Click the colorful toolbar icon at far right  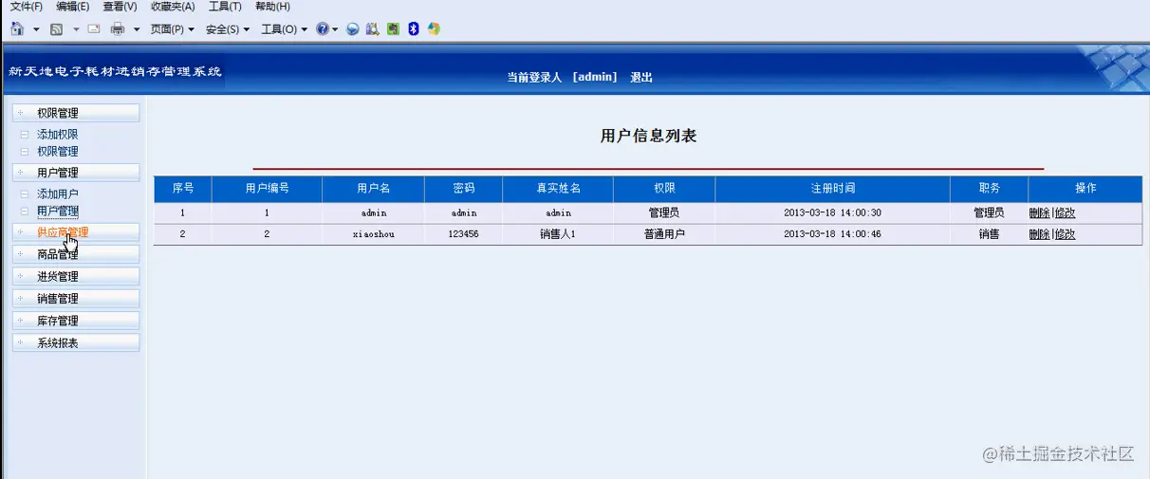coord(434,29)
